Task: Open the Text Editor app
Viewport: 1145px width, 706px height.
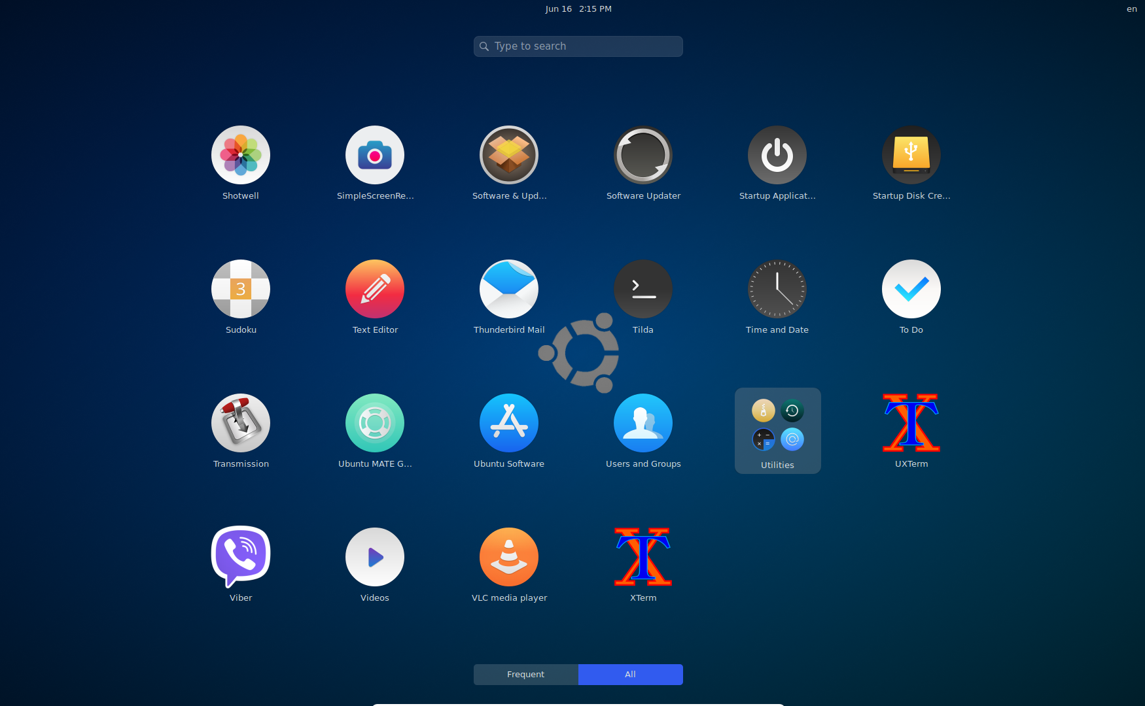Action: [374, 290]
